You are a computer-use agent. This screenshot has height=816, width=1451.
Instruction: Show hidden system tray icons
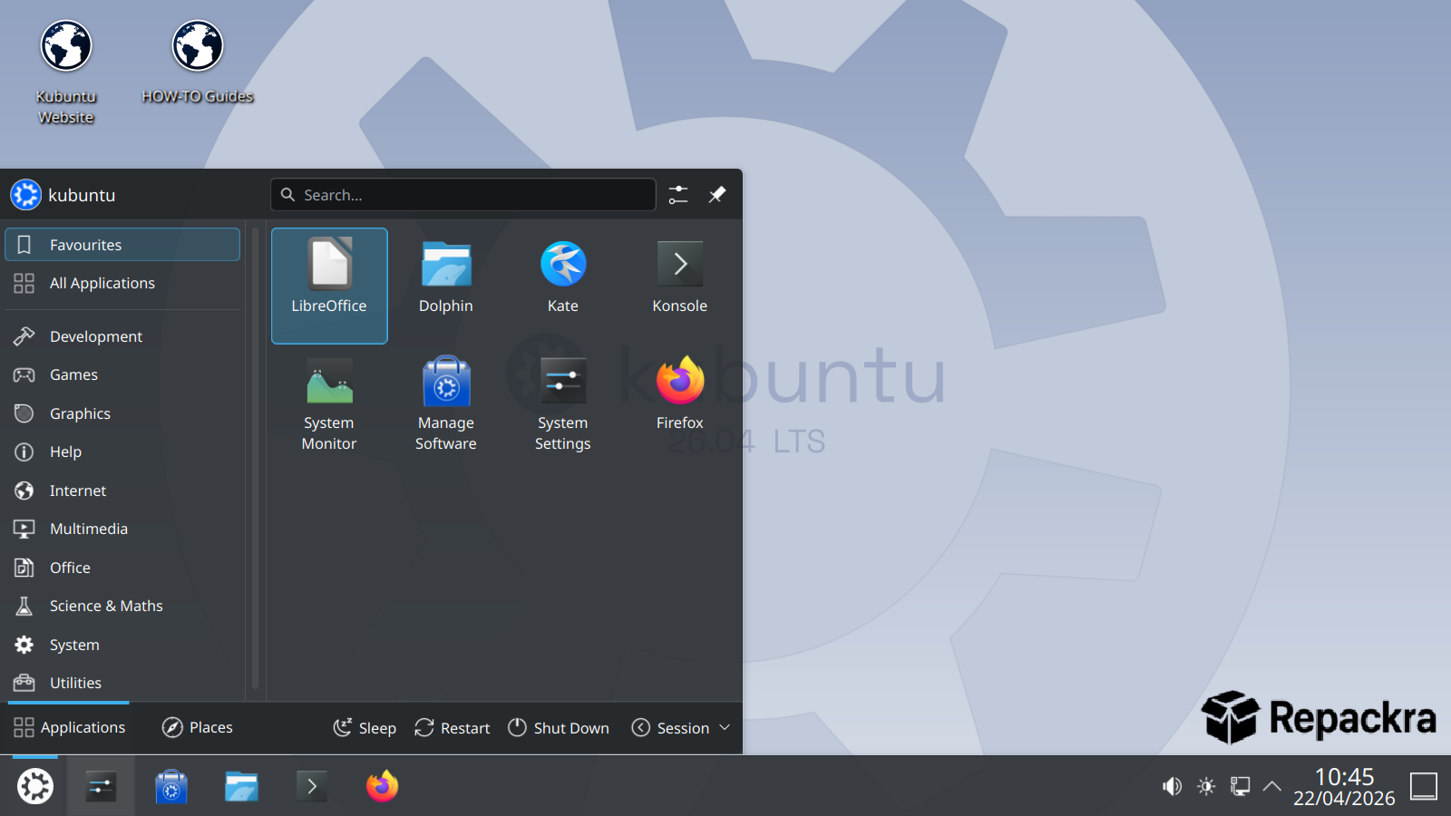1272,786
